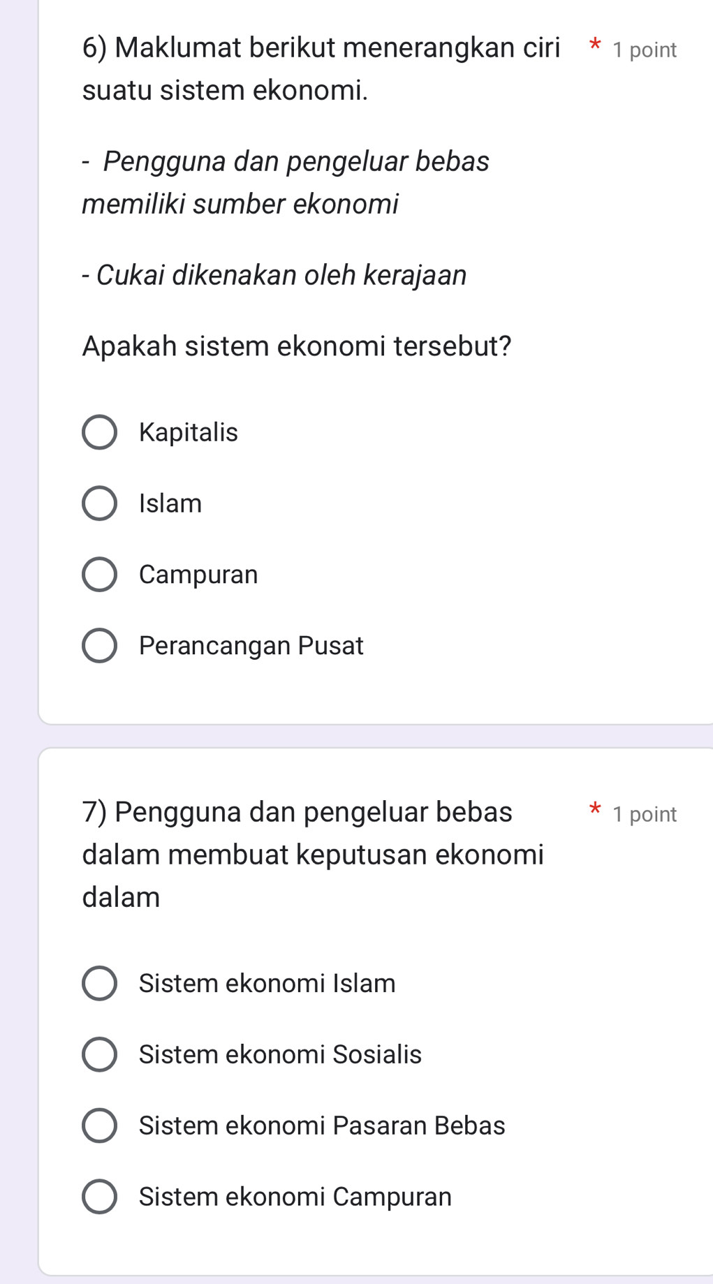Select the Campuran radio button in question 6

coord(100,575)
